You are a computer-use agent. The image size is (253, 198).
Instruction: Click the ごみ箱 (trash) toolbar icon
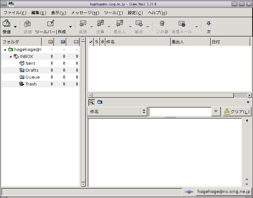click(x=162, y=24)
